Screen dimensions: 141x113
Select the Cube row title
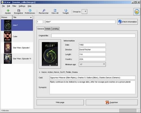(x=15, y=36)
